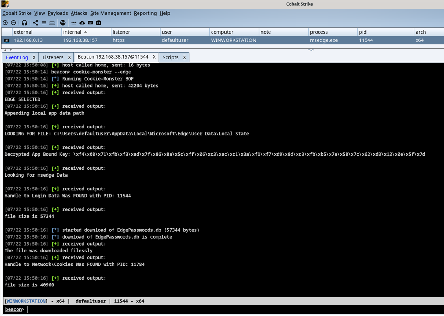Sort sessions by the user column
The width and height of the screenshot is (444, 316).
pyautogui.click(x=185, y=32)
